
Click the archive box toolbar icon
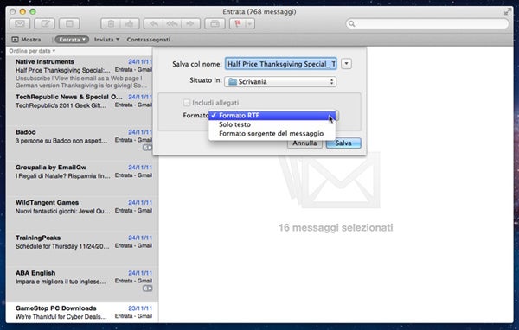(215, 24)
